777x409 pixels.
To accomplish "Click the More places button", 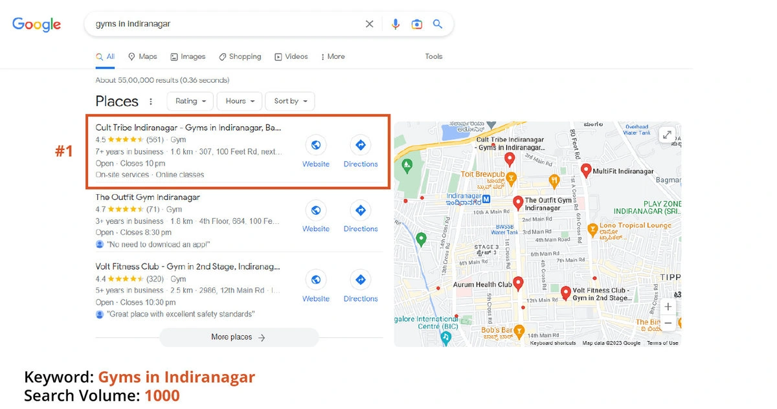I will pyautogui.click(x=239, y=337).
